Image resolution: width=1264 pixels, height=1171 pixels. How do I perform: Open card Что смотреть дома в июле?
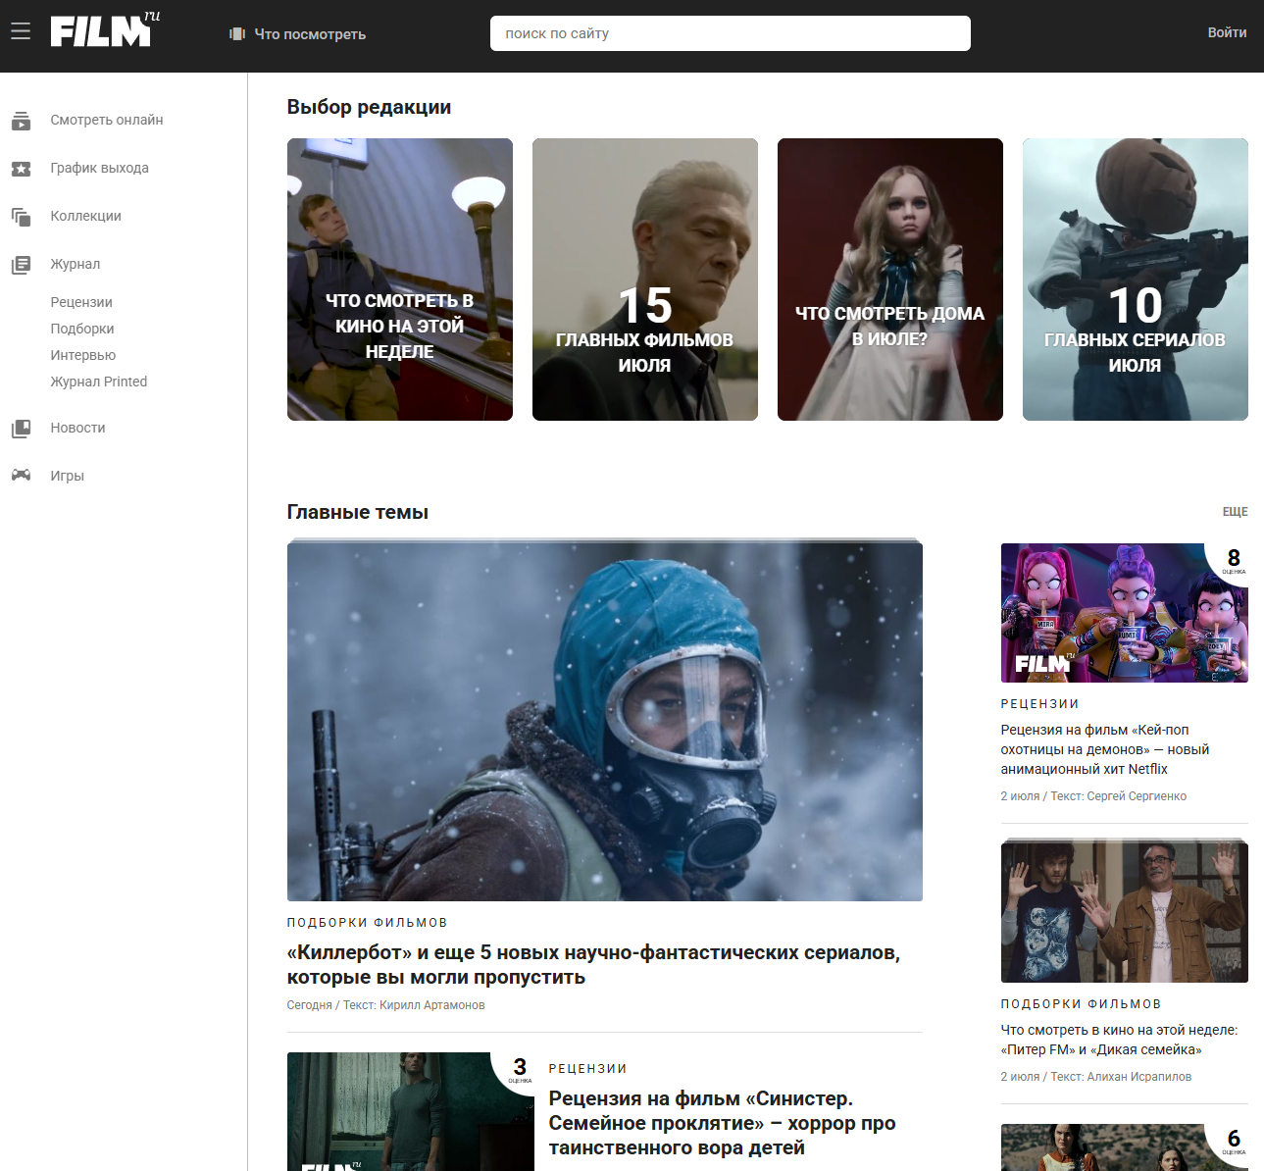[x=890, y=280]
